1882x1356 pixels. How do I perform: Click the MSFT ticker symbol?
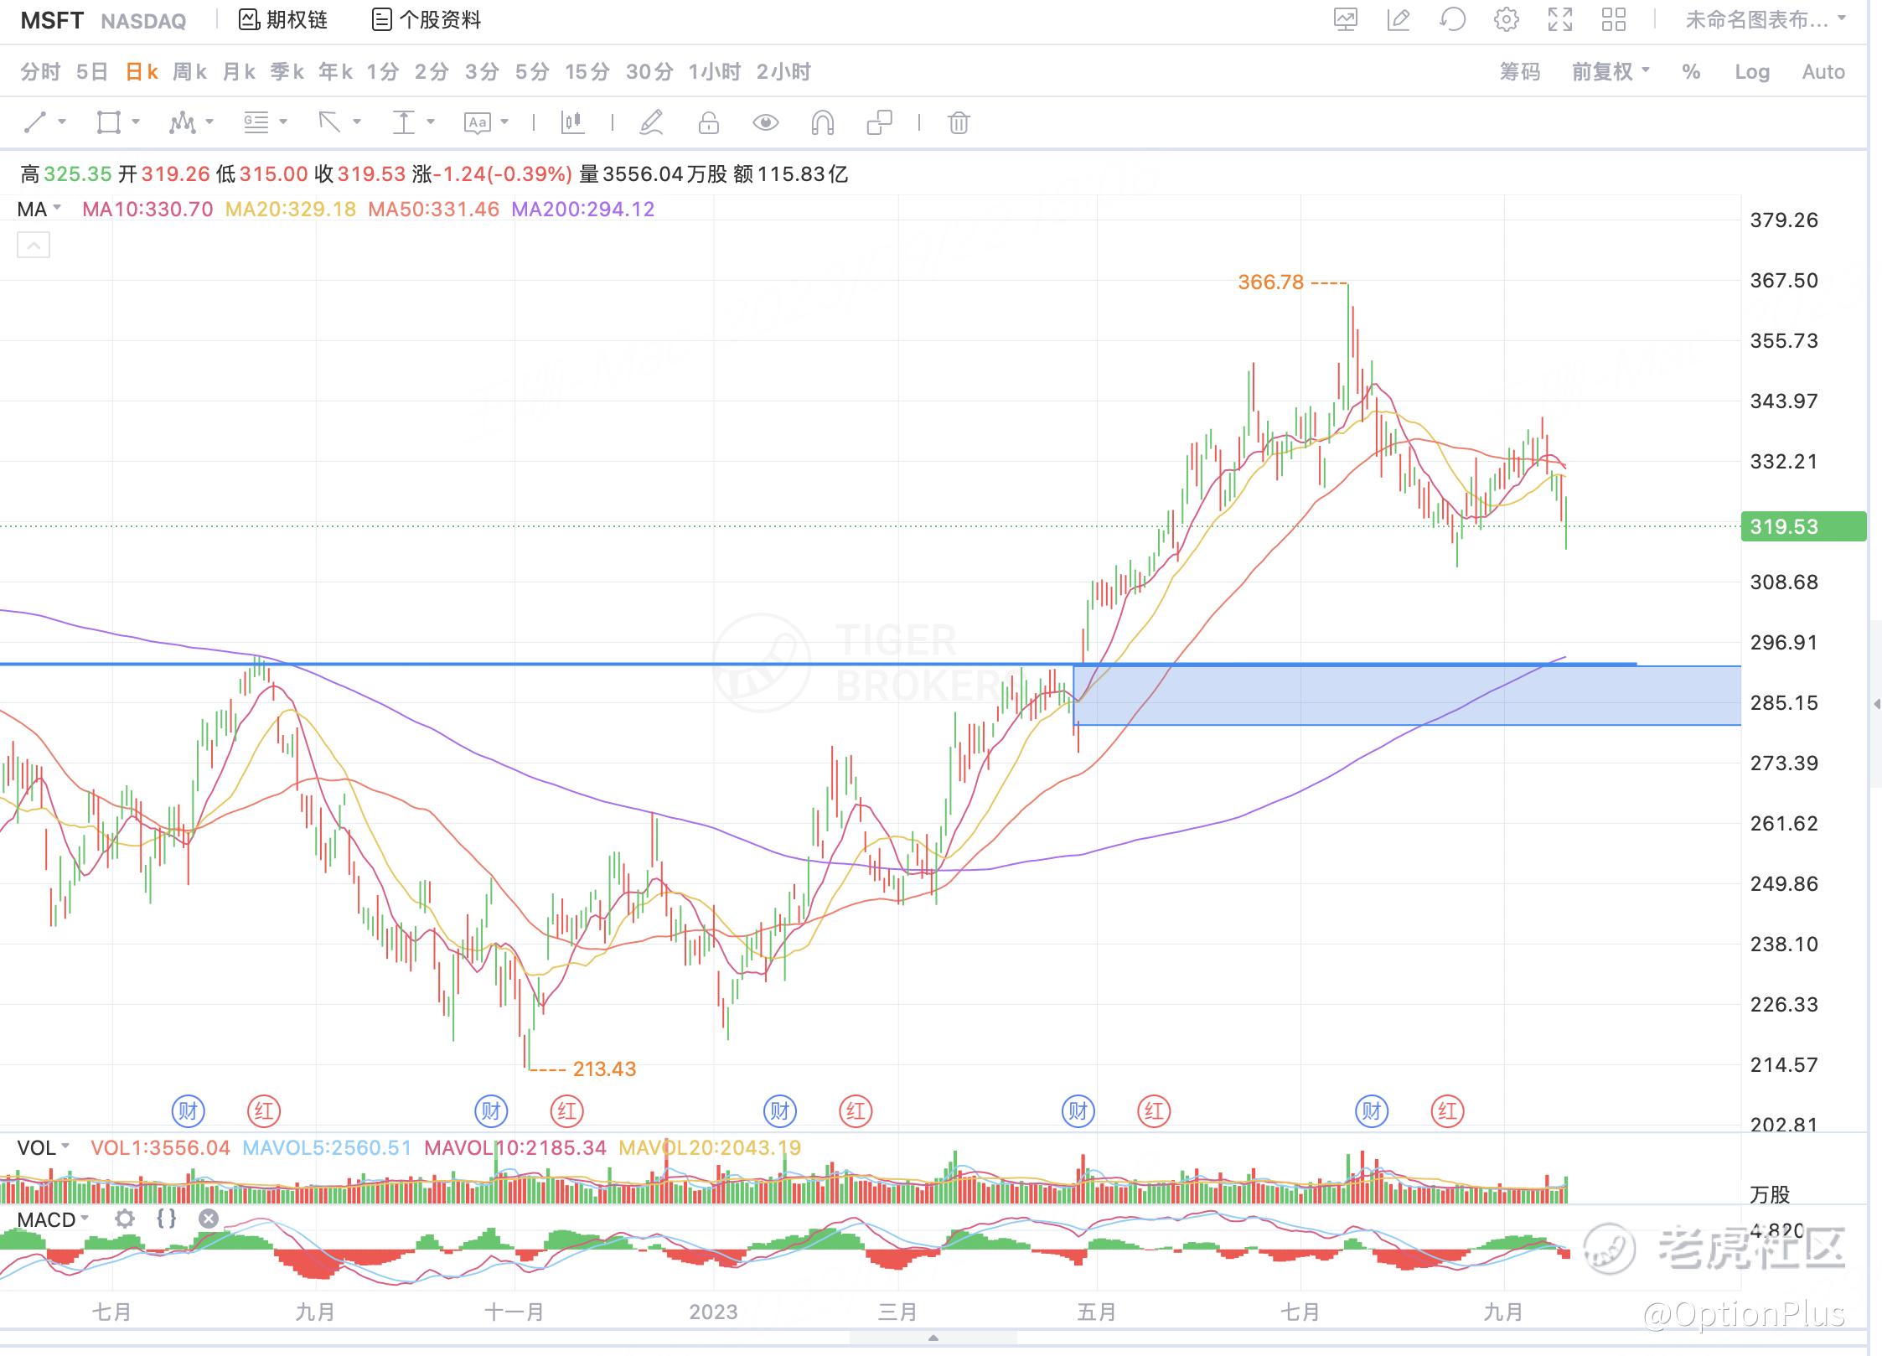tap(52, 20)
